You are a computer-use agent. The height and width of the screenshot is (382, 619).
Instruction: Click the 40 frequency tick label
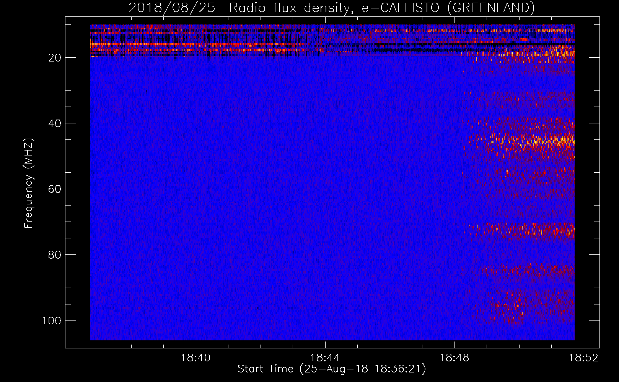[x=55, y=123]
